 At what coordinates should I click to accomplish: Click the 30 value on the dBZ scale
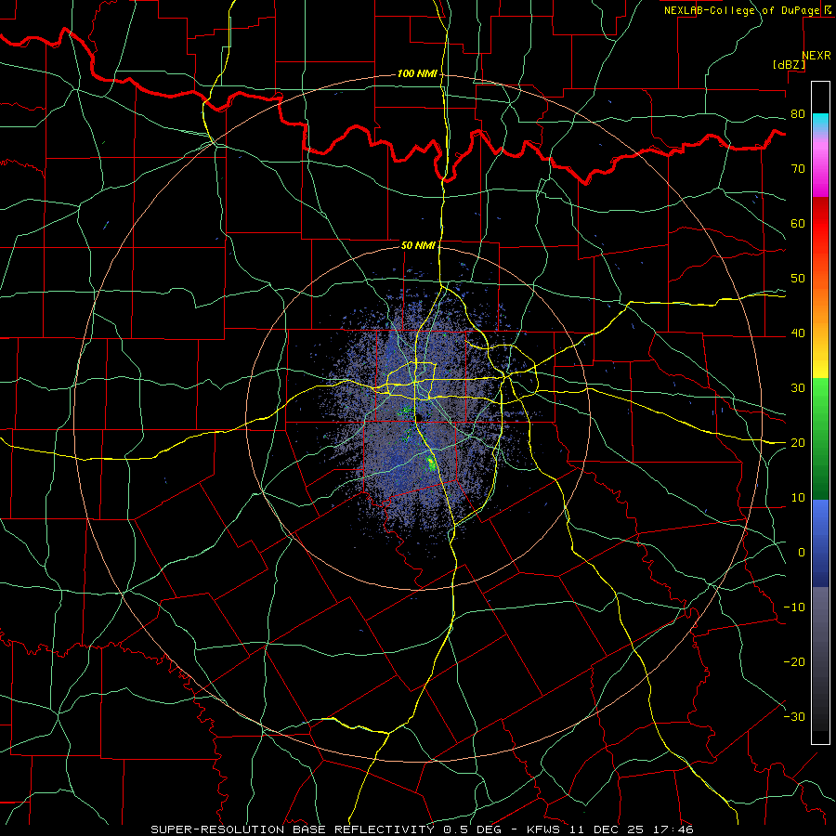pyautogui.click(x=798, y=388)
